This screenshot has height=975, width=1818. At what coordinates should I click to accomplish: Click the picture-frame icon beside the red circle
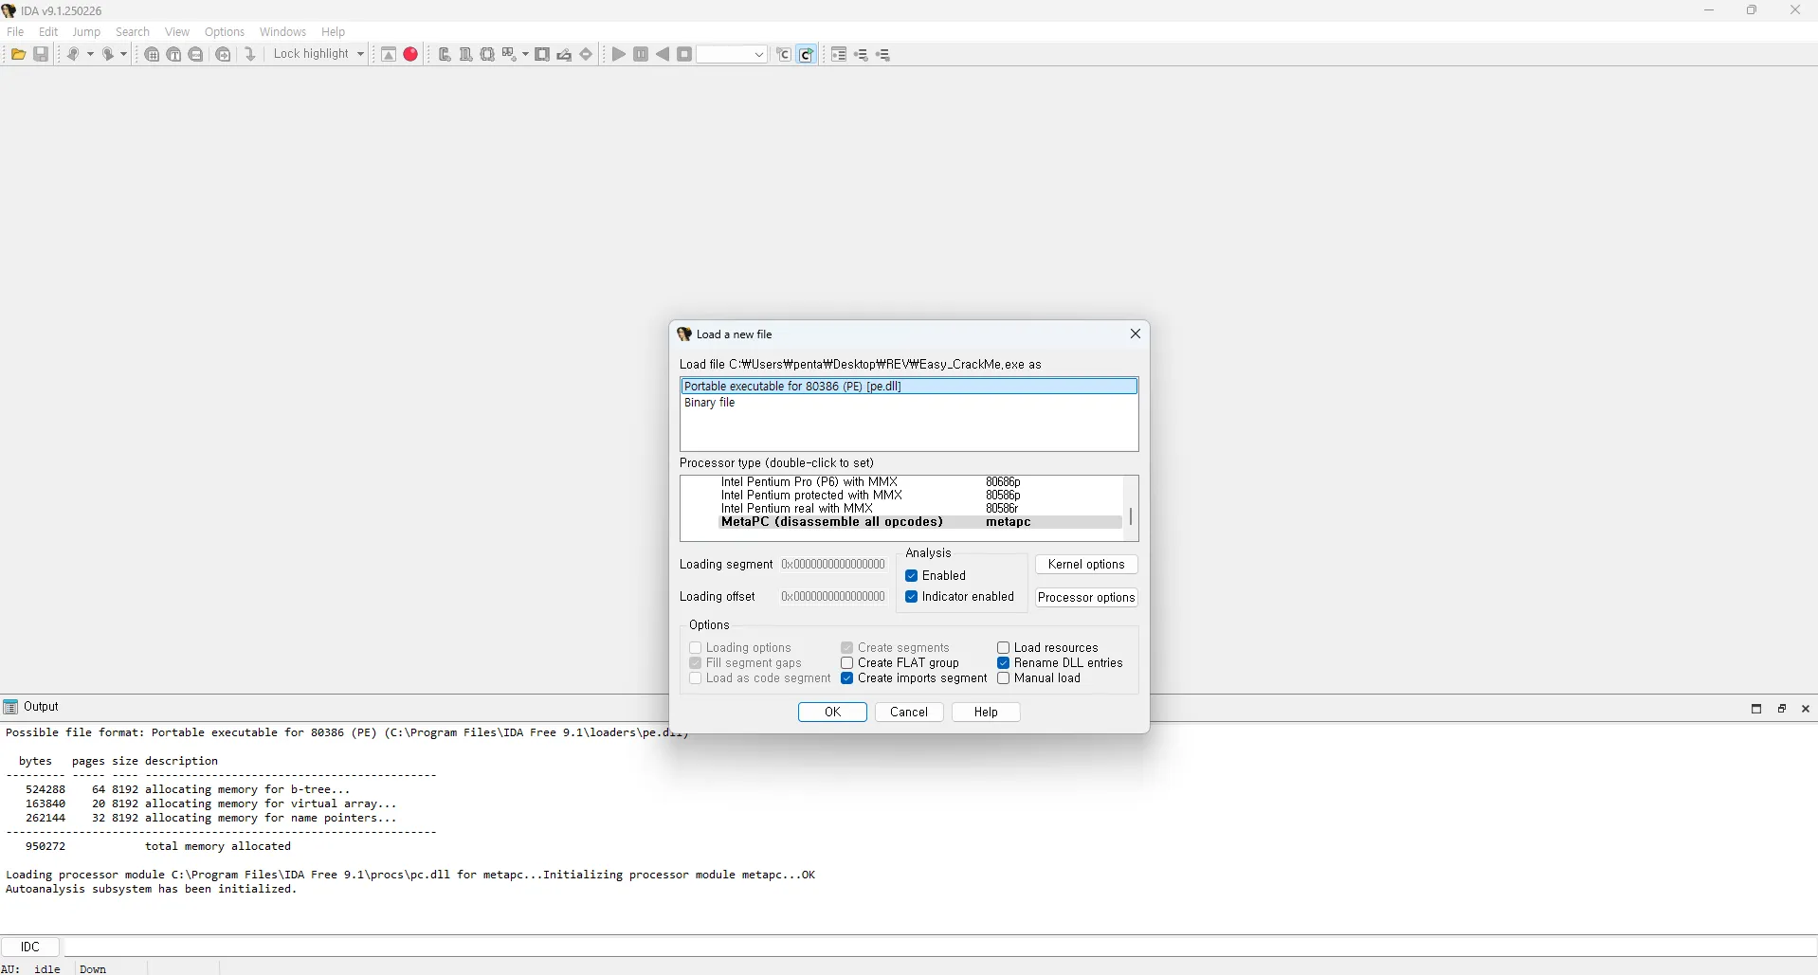click(389, 55)
